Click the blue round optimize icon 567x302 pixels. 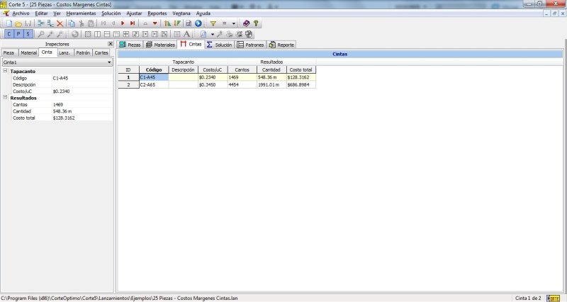pyautogui.click(x=198, y=23)
